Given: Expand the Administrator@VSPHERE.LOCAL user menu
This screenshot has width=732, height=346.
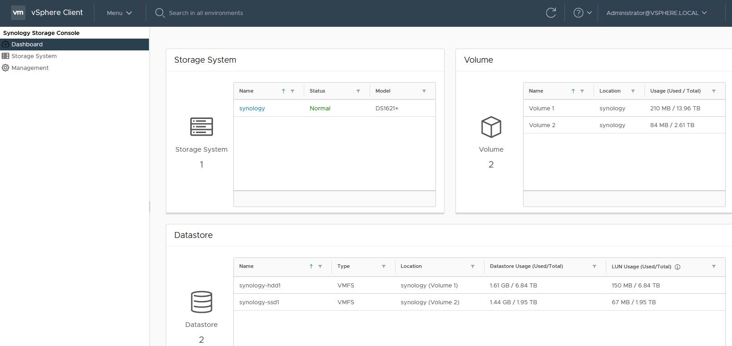Looking at the screenshot, I should [656, 13].
